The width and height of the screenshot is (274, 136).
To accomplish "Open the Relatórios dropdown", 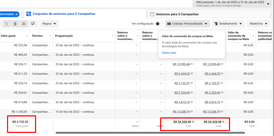I will 258,24.
